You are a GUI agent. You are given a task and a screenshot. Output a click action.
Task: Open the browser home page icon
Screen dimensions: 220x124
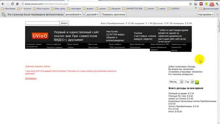17,4
